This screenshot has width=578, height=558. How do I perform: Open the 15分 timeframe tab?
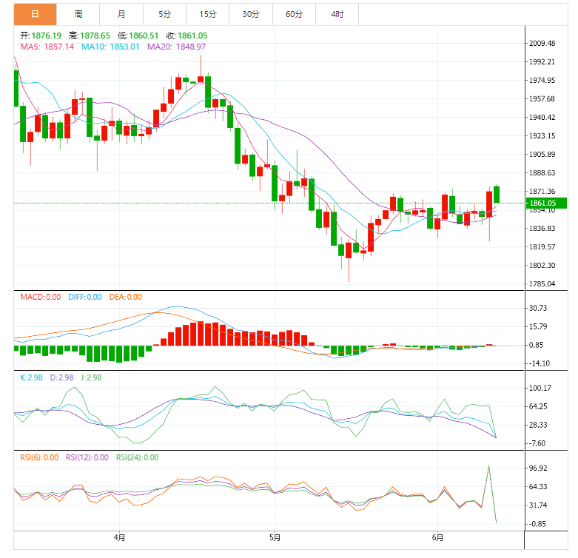(x=208, y=14)
